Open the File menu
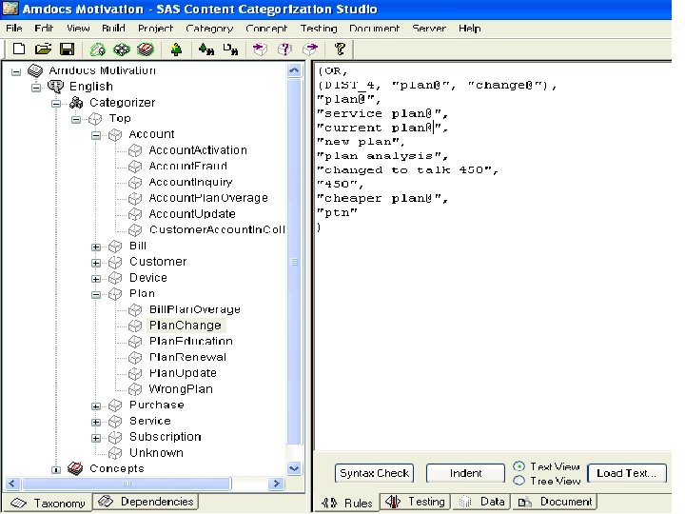The width and height of the screenshot is (685, 514). (14, 29)
